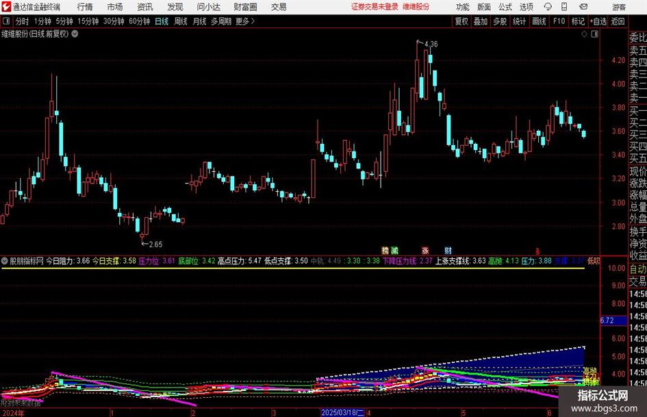Click the 2024年 label on time axis
The image size is (647, 417).
pyautogui.click(x=13, y=413)
